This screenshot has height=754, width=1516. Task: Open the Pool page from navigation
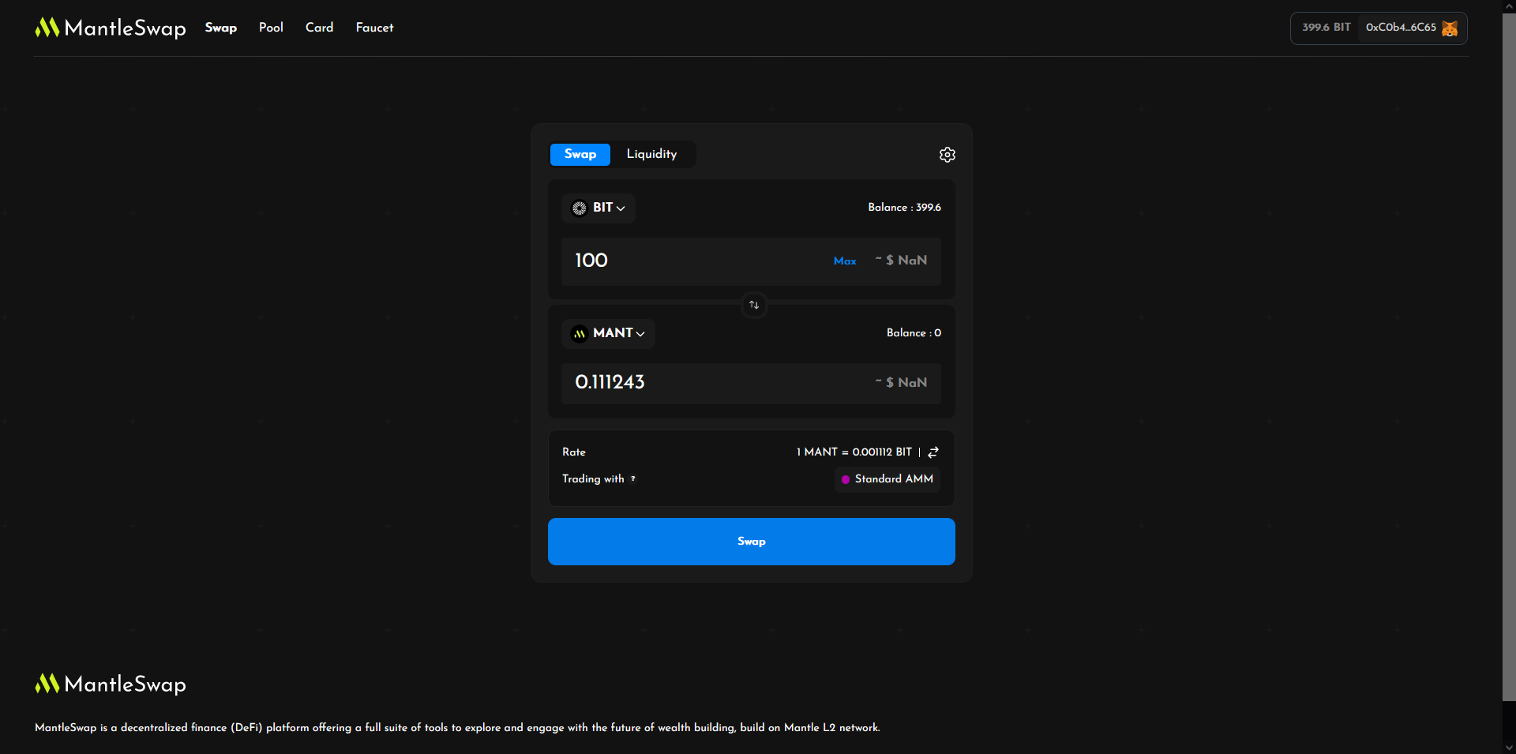tap(271, 28)
